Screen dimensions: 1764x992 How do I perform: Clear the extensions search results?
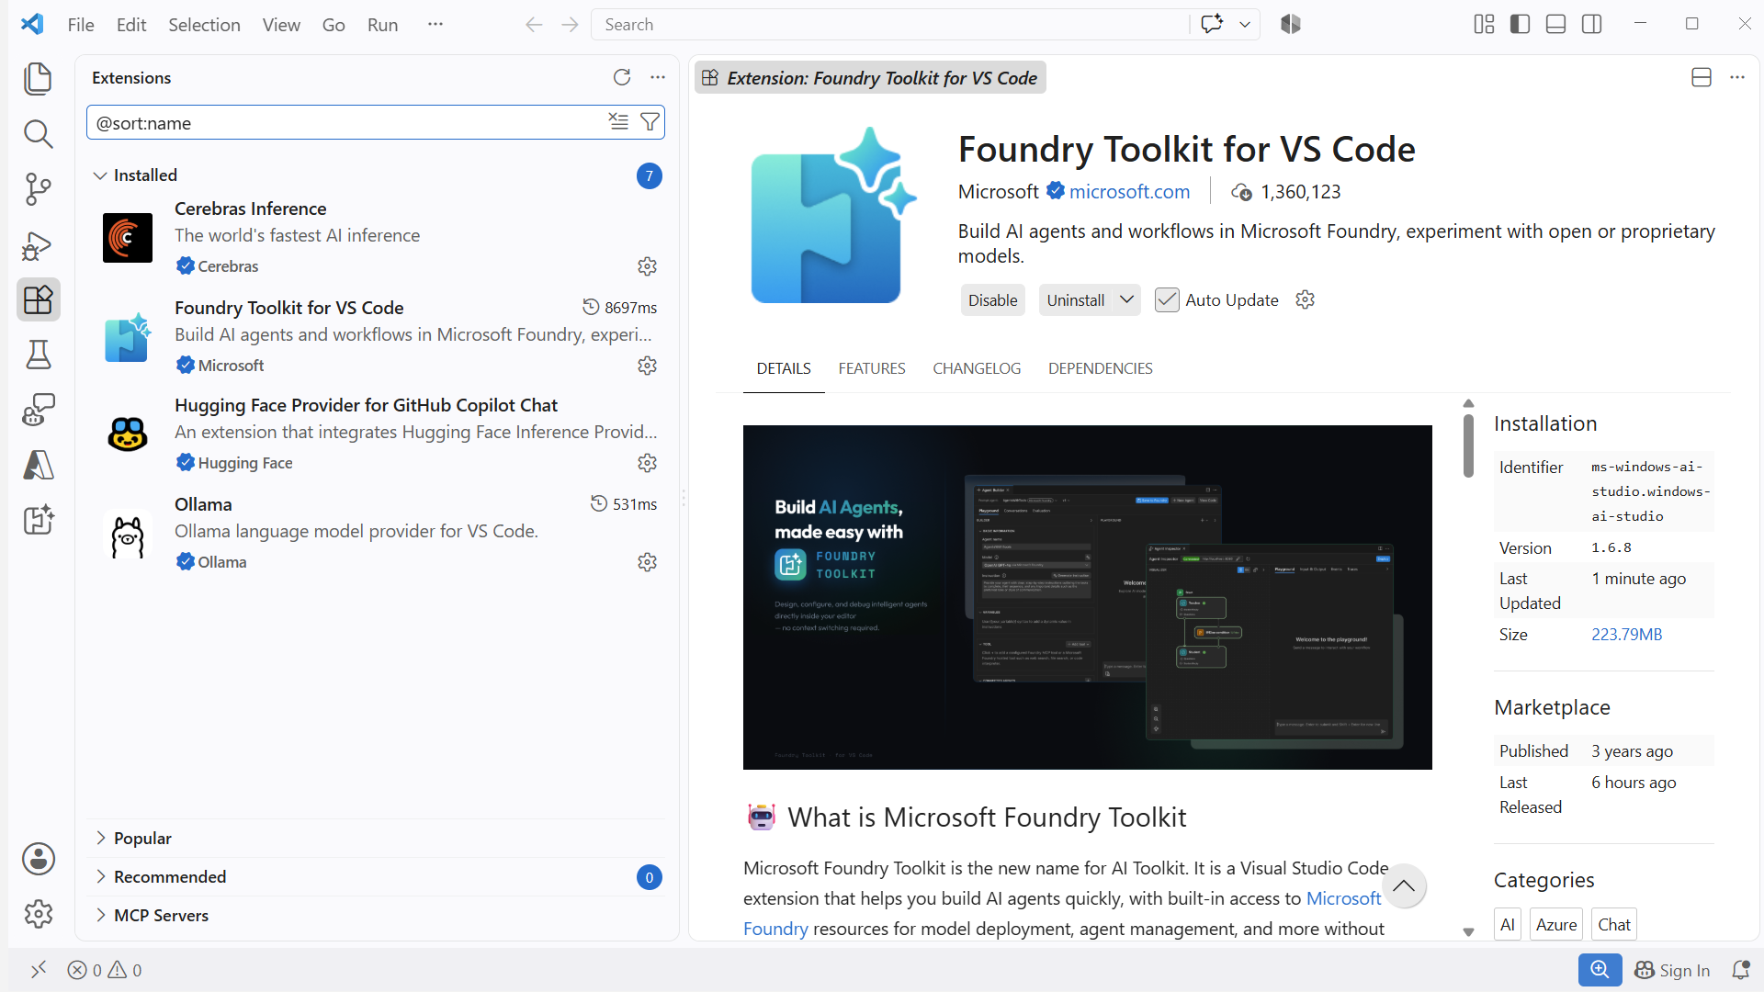pos(618,122)
